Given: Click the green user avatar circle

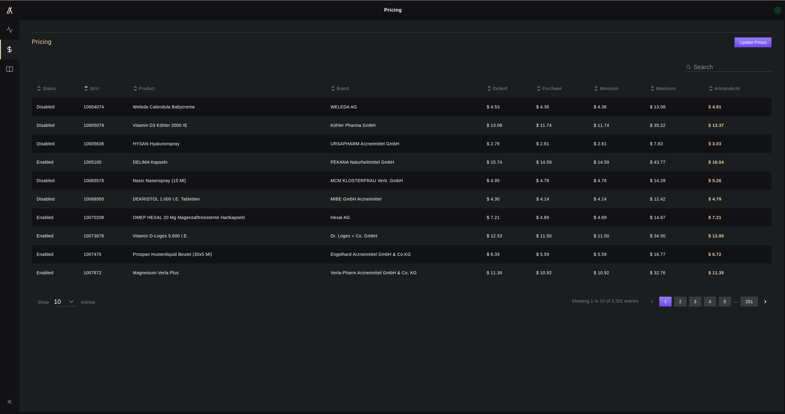Looking at the screenshot, I should pos(777,10).
